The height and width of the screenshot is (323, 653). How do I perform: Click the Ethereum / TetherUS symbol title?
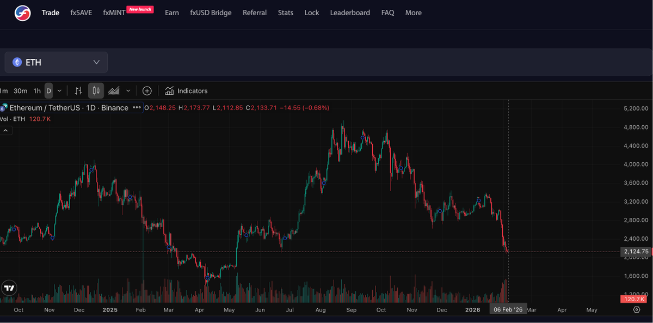pos(69,108)
